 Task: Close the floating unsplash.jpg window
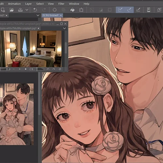65,24
